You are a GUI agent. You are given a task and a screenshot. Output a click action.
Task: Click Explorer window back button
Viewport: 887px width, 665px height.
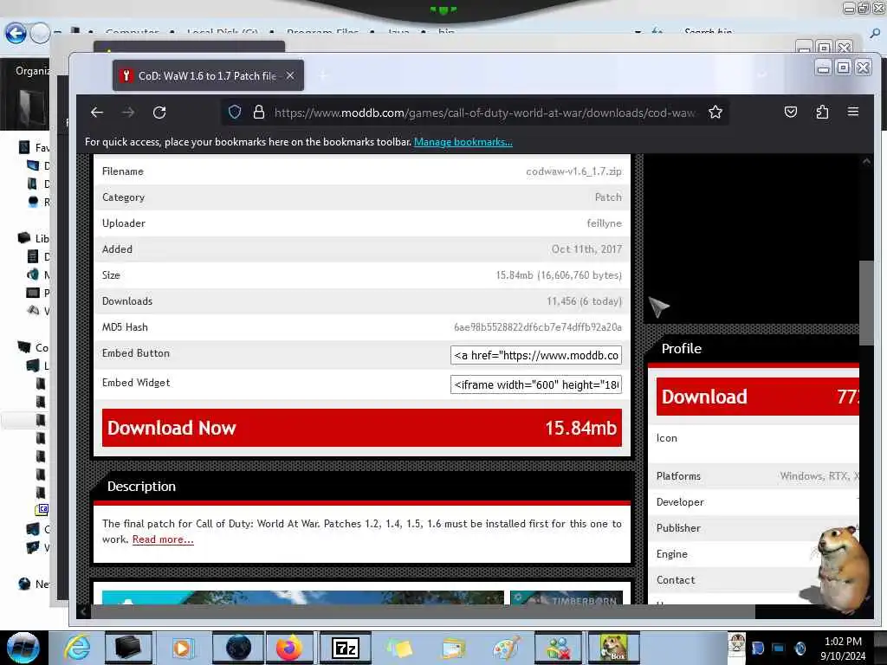(x=16, y=33)
